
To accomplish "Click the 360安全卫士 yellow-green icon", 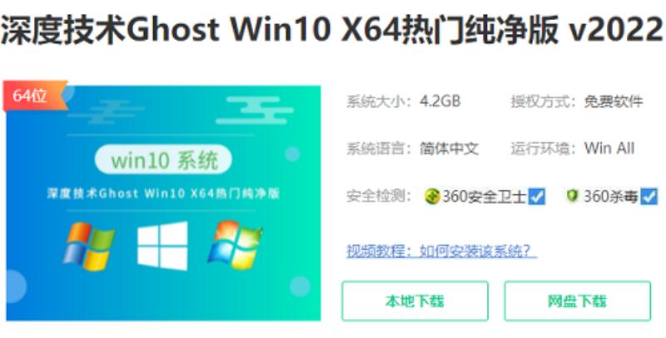I will (x=433, y=196).
